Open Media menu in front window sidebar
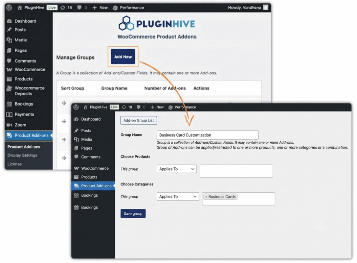The image size is (357, 263). [x=86, y=139]
